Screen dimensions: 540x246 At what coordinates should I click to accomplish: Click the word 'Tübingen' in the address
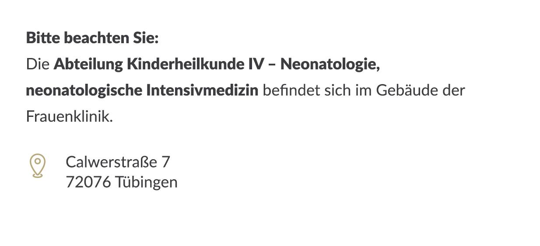[x=147, y=182]
